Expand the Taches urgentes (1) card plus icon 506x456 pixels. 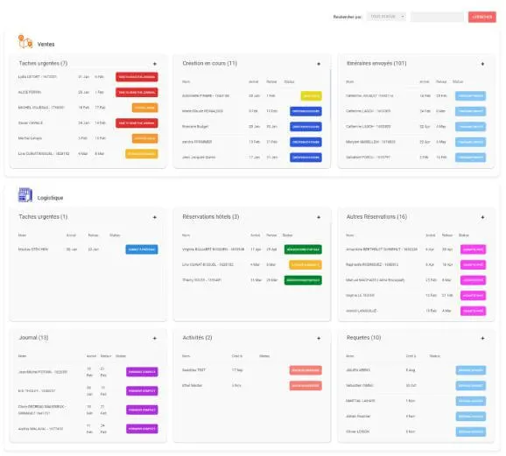click(x=155, y=217)
